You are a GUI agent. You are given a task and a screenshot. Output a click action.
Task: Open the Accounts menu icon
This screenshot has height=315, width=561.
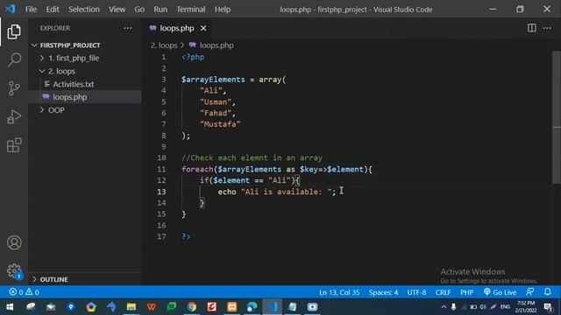tap(14, 243)
